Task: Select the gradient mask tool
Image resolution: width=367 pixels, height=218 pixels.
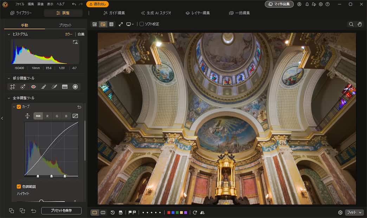Action: tap(65, 87)
